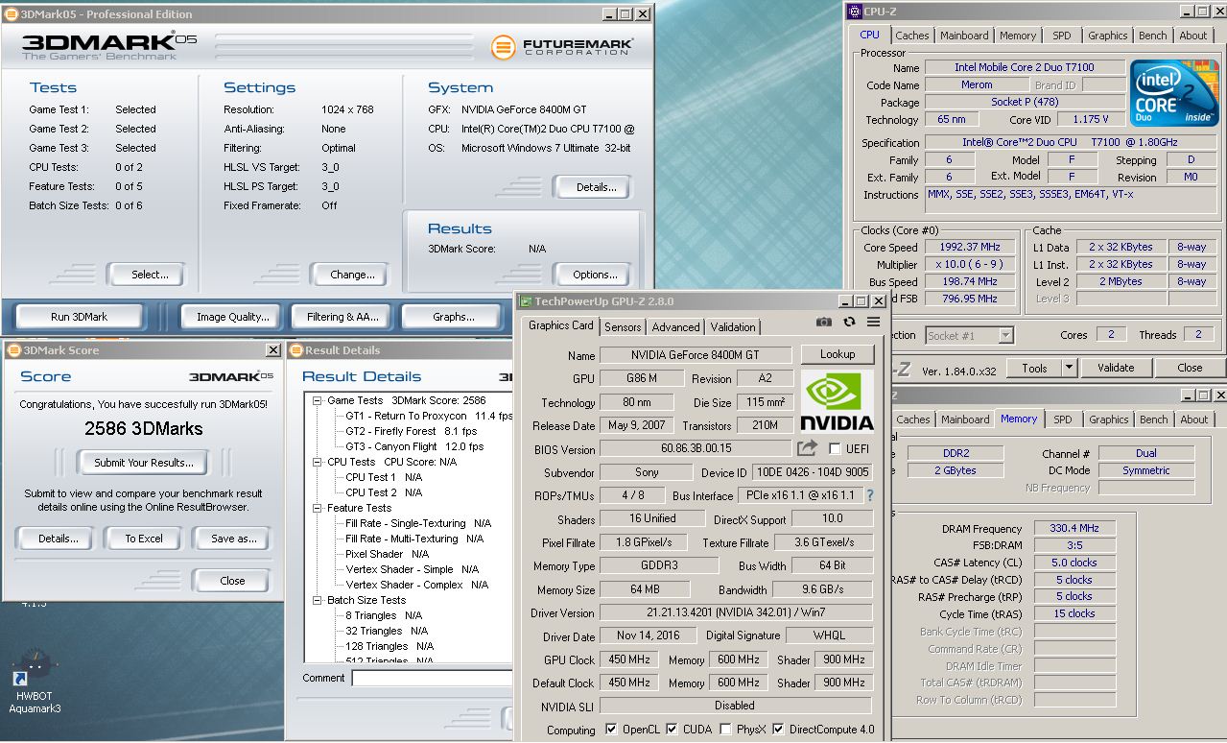Select GT3 - Canyon Flight result row
This screenshot has width=1227, height=743.
point(413,446)
